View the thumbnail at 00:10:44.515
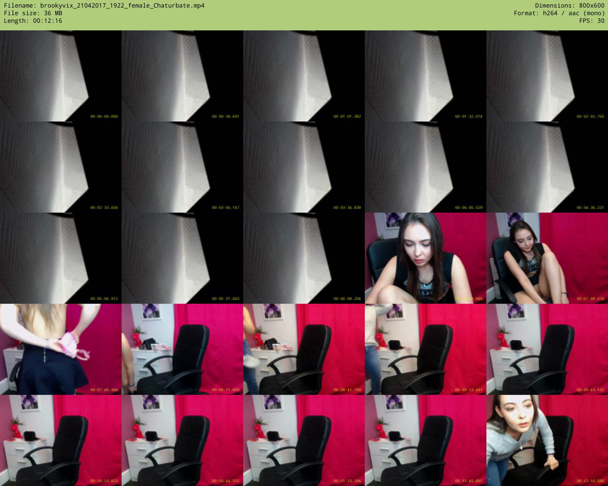 coord(182,440)
